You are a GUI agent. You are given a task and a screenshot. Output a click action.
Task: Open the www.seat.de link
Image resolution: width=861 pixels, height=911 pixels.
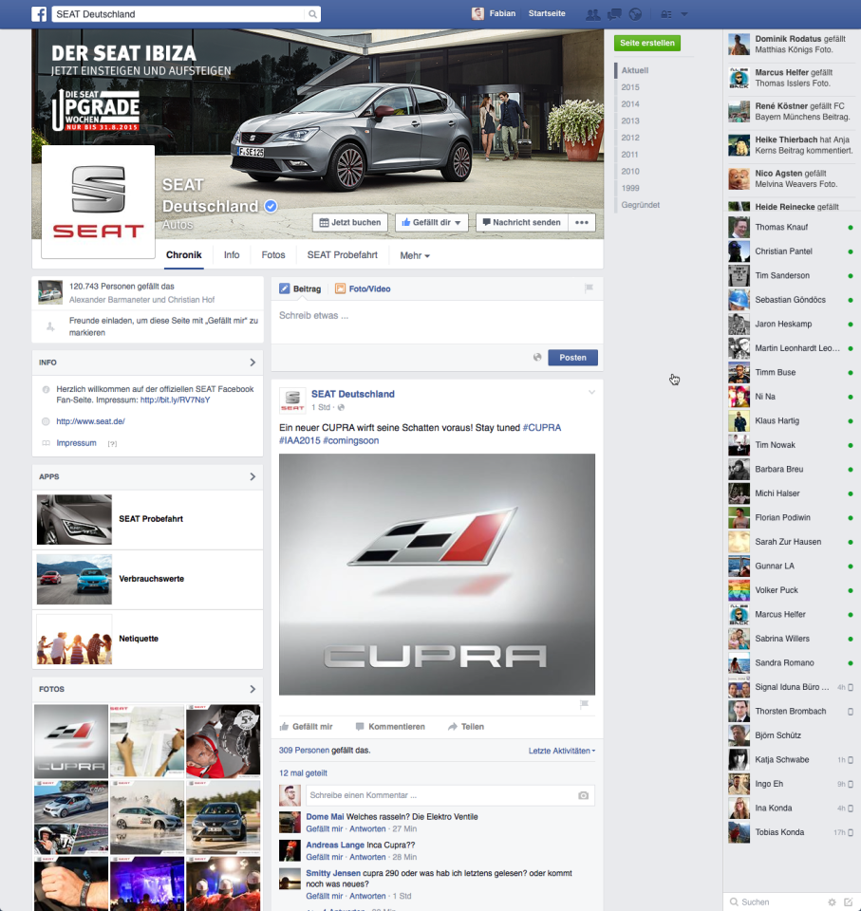click(90, 421)
